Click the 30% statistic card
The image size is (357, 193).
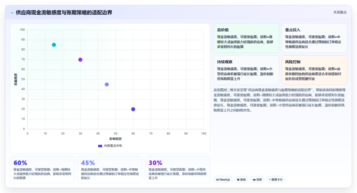(x=177, y=169)
